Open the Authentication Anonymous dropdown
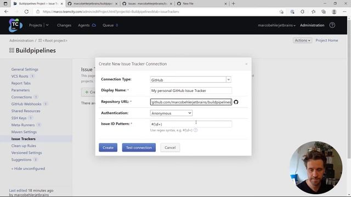Image resolution: width=351 pixels, height=197 pixels. 171,113
